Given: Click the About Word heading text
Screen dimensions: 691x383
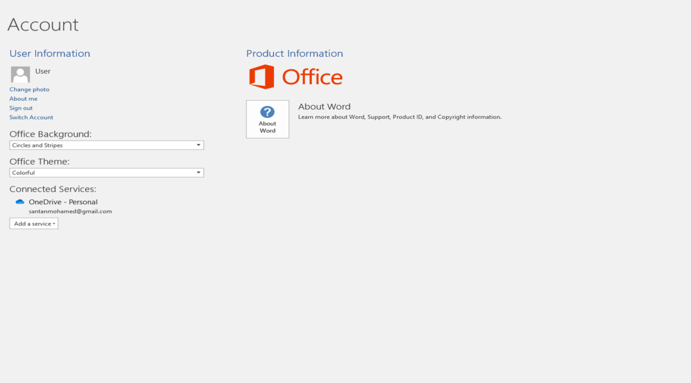Looking at the screenshot, I should [x=324, y=107].
